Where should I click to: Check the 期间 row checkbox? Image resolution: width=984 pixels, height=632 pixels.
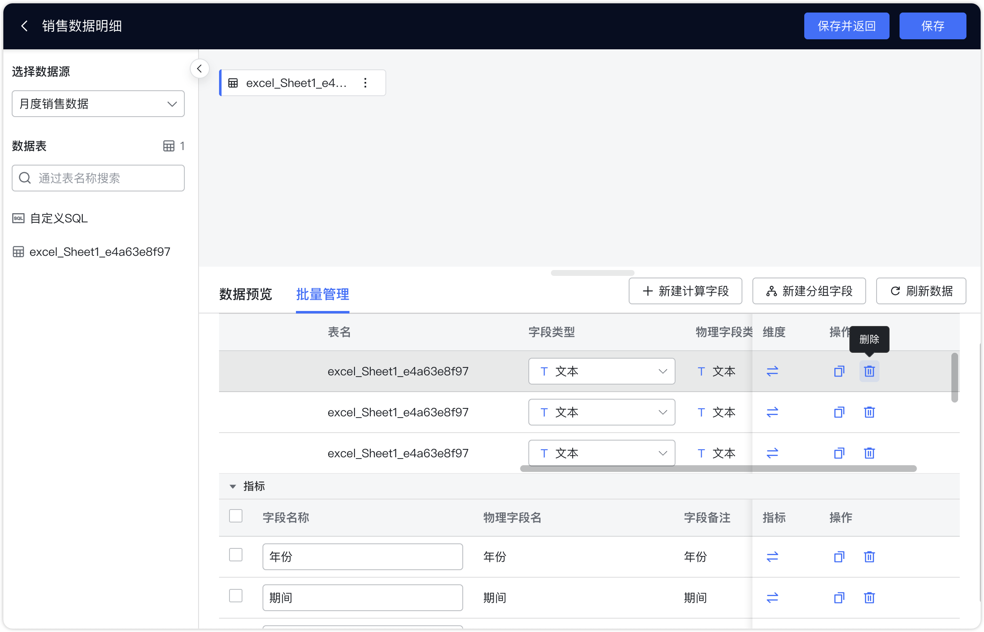(x=236, y=596)
